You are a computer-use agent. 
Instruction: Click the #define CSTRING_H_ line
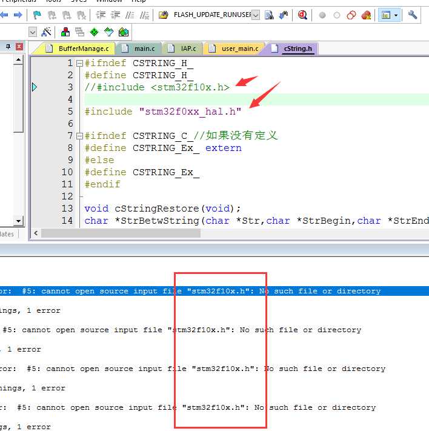(x=139, y=75)
